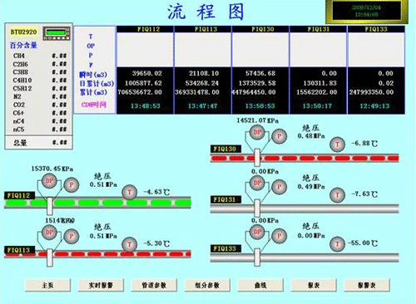416x304 pixels.
Task: Select the T temperature gauge on FIQ133
Action: coord(337,244)
